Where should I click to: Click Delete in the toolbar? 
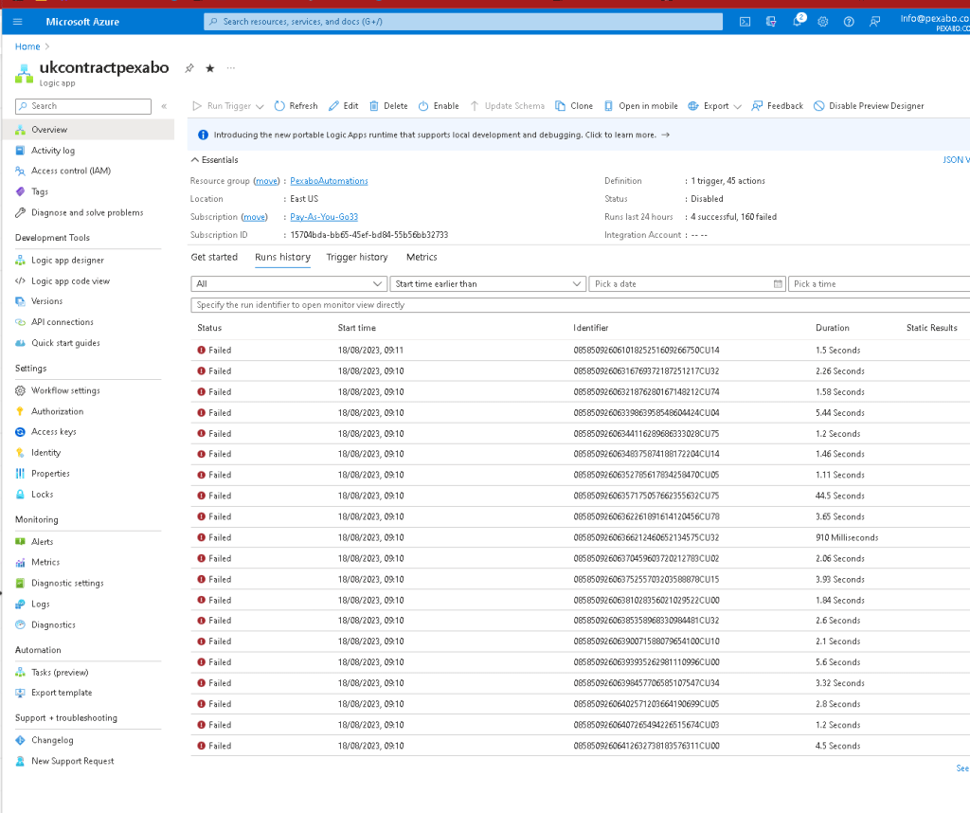[x=388, y=106]
